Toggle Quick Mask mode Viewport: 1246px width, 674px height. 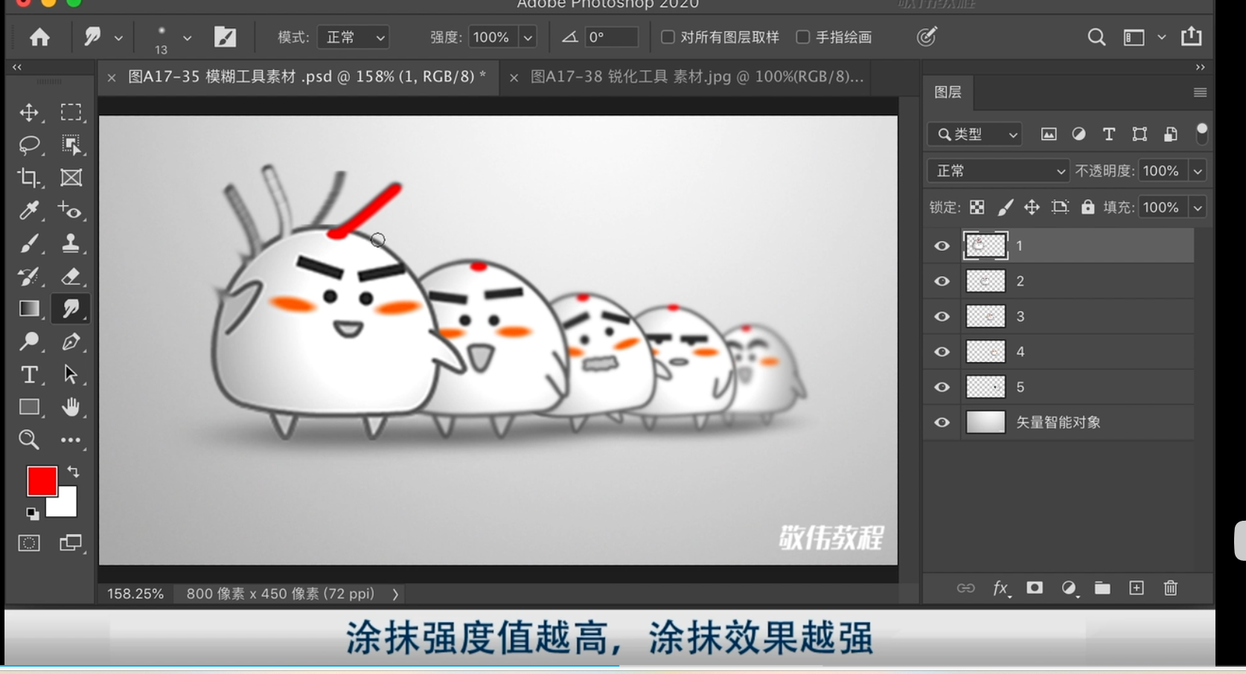point(29,543)
